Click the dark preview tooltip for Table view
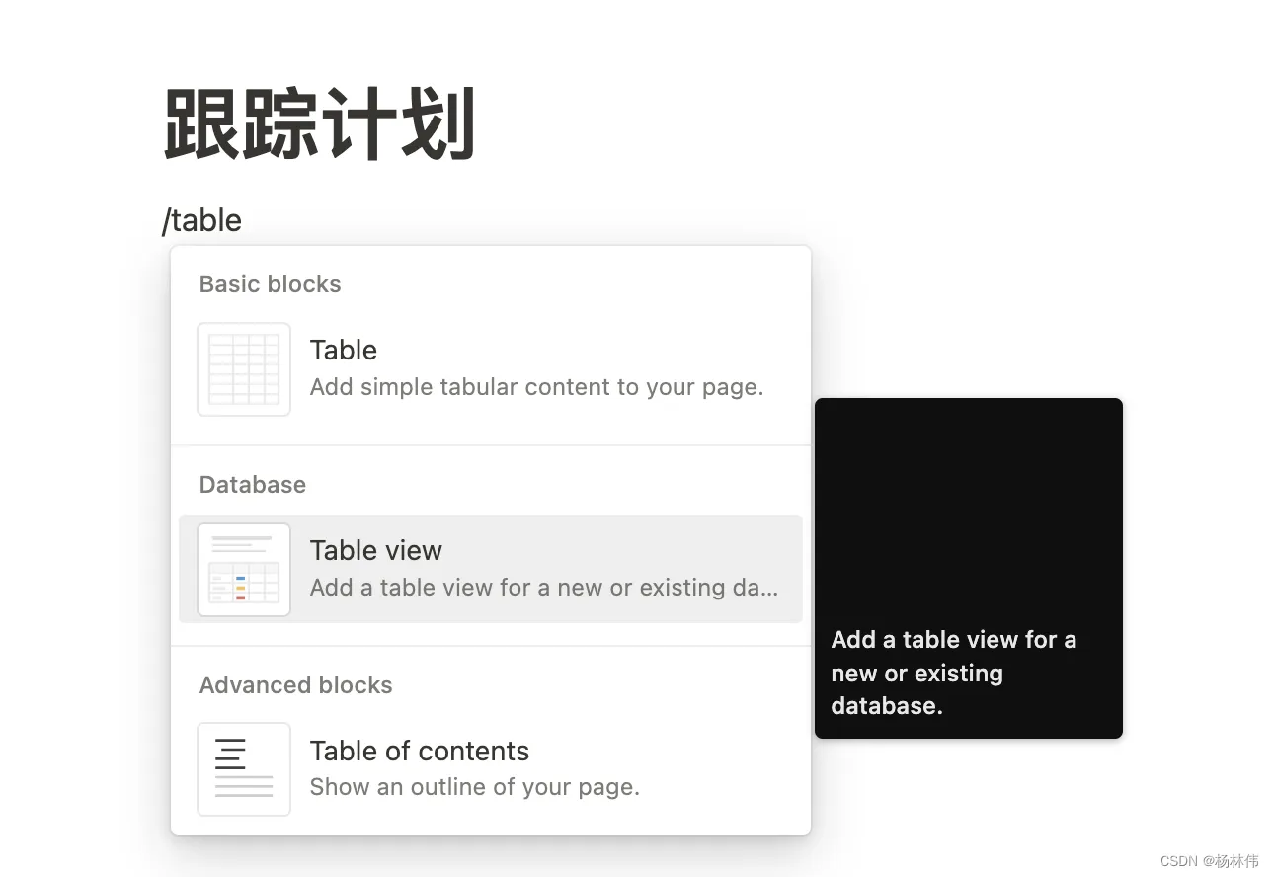The image size is (1274, 877). point(969,568)
